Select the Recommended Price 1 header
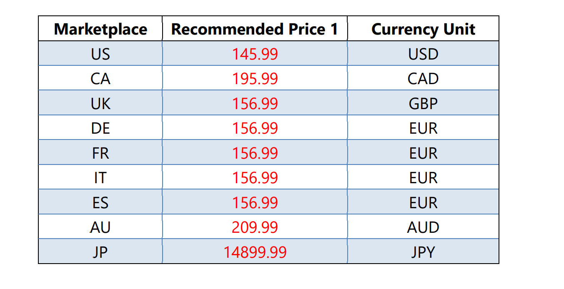 pos(255,29)
